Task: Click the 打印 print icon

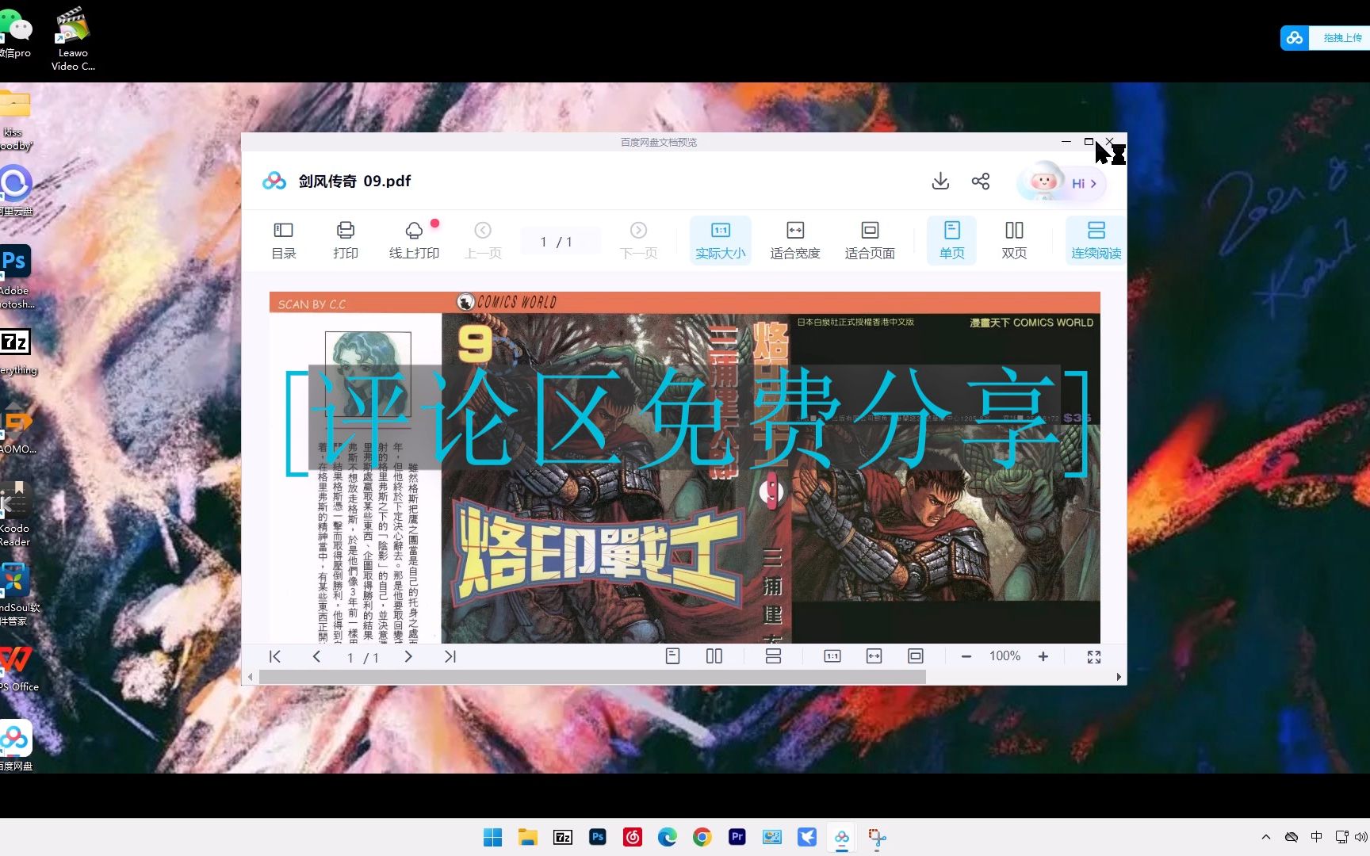Action: pos(345,241)
